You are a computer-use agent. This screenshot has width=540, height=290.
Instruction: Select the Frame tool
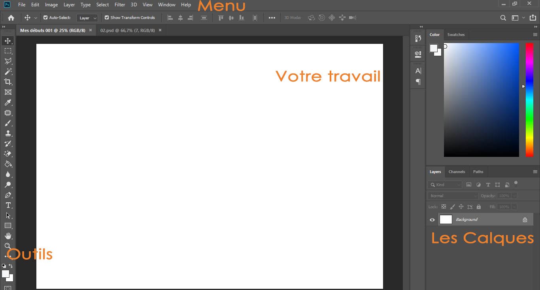(x=8, y=92)
